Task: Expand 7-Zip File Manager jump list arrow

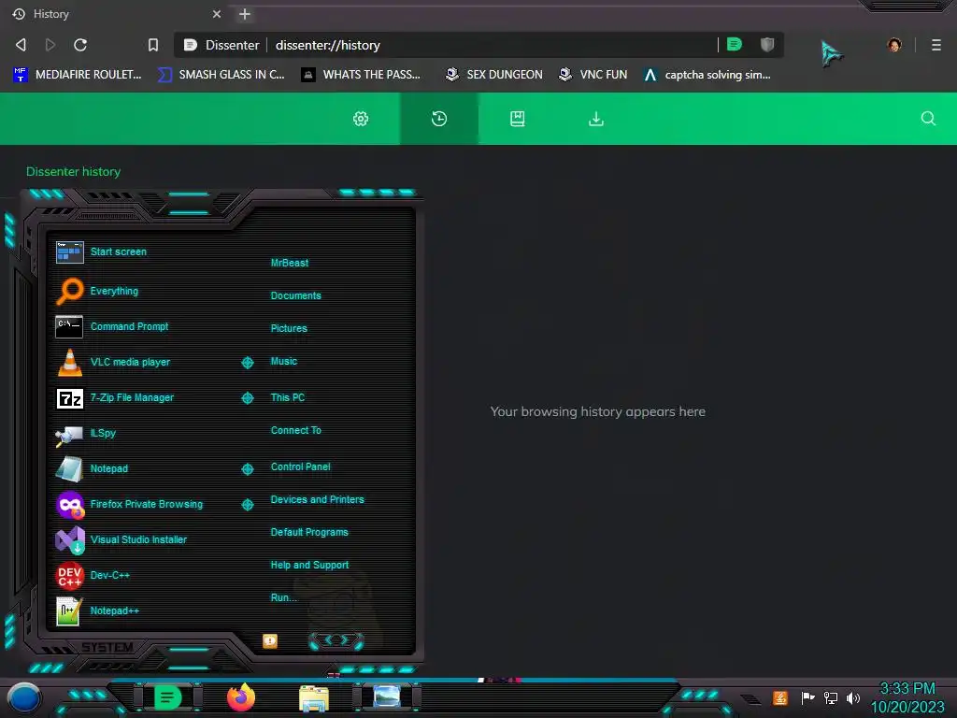Action: click(247, 398)
